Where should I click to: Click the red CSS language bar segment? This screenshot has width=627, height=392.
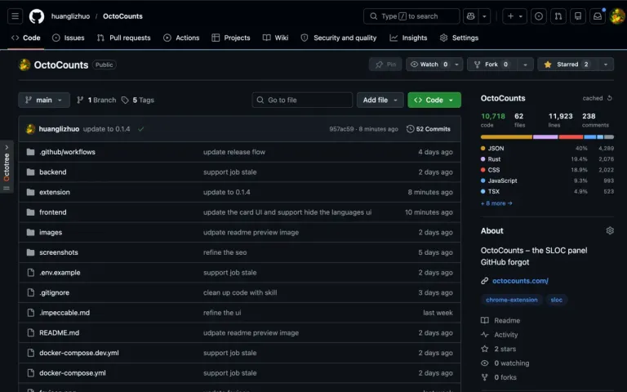(571, 137)
